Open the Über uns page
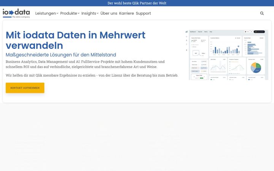 point(109,13)
